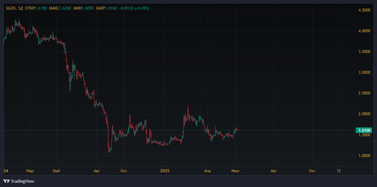Image resolution: width=377 pixels, height=187 pixels.
Task: Click the ЗАКР 1.6160 close value
Action: (106, 8)
